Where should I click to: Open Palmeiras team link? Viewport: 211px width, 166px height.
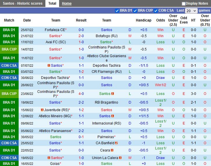pyautogui.click(x=106, y=137)
